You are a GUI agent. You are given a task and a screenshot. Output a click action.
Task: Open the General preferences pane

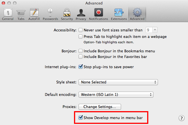[x=8, y=14]
